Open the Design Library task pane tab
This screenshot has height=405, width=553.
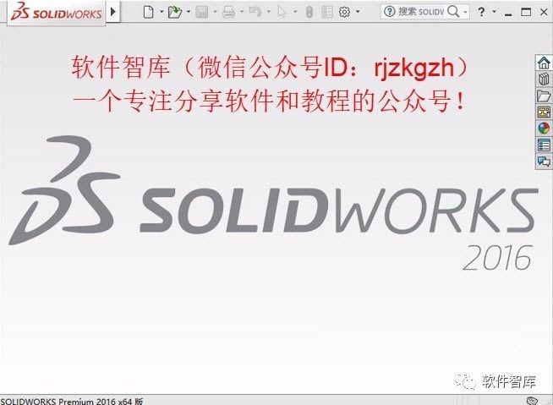coord(544,79)
